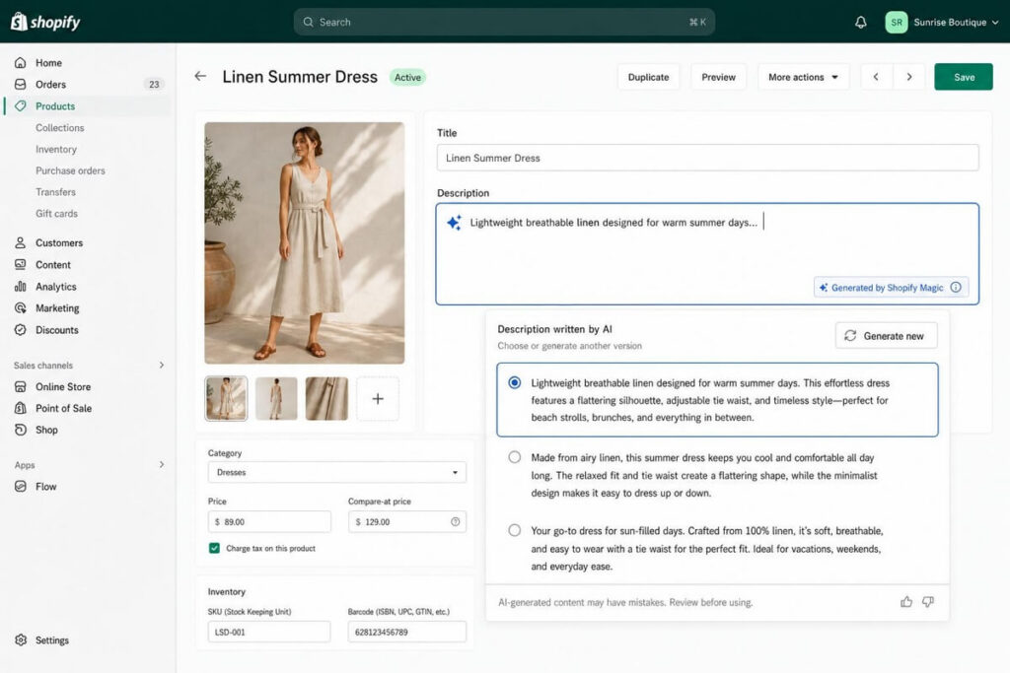
Task: Click the Price field showing 89.00
Action: tap(269, 522)
